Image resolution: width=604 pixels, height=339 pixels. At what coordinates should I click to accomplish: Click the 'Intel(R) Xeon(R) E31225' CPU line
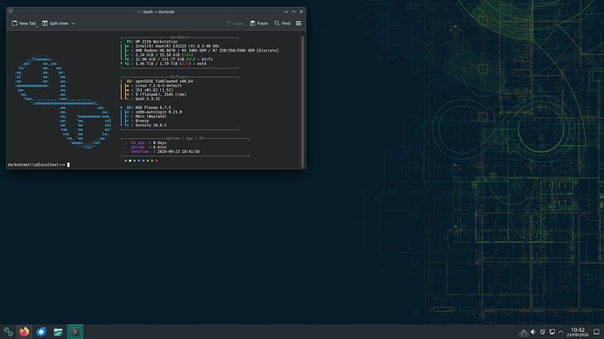click(177, 45)
